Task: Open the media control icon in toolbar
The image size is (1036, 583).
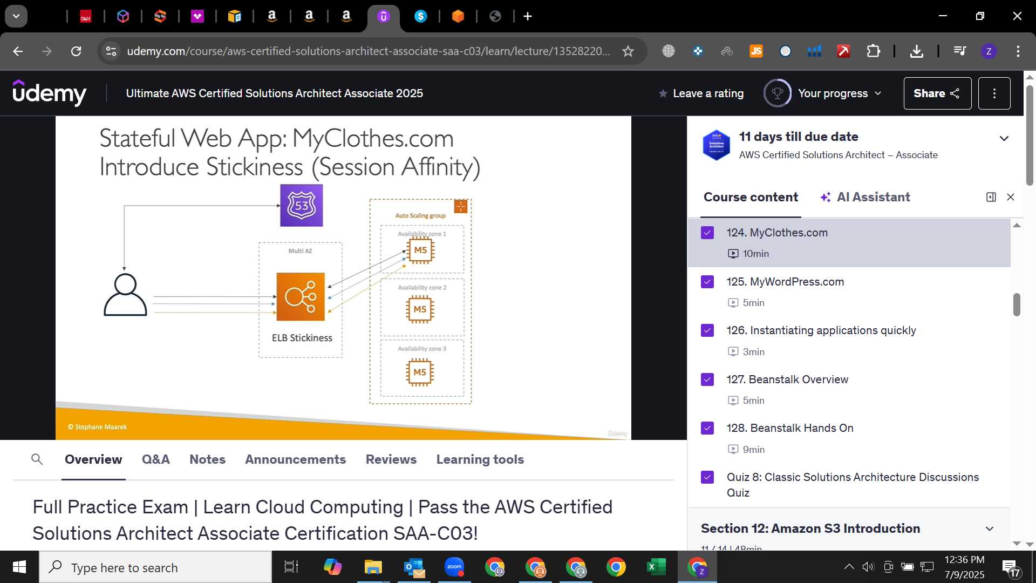Action: coord(960,51)
